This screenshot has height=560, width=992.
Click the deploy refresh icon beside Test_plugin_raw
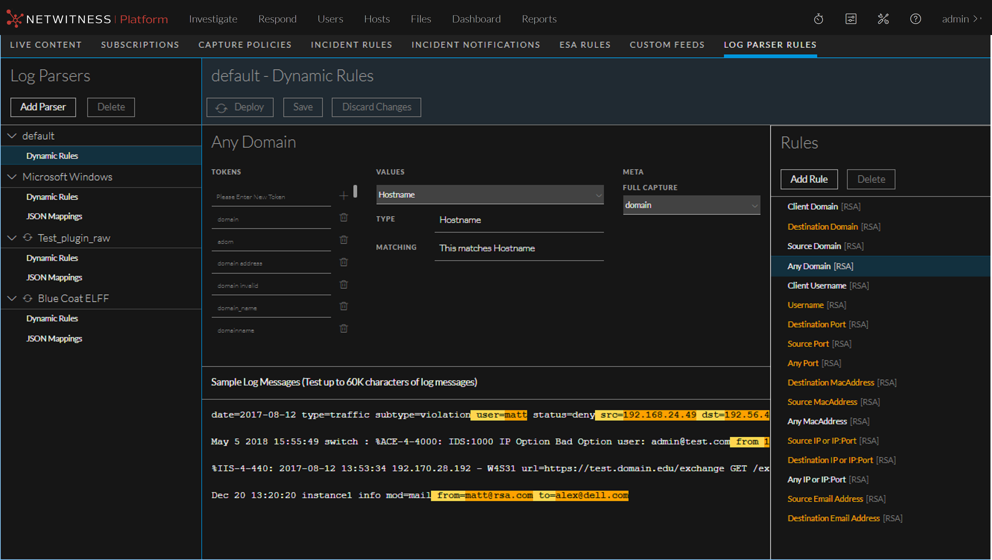click(27, 237)
